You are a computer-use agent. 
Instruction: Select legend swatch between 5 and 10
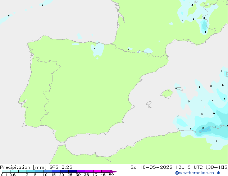tap(39, 171)
